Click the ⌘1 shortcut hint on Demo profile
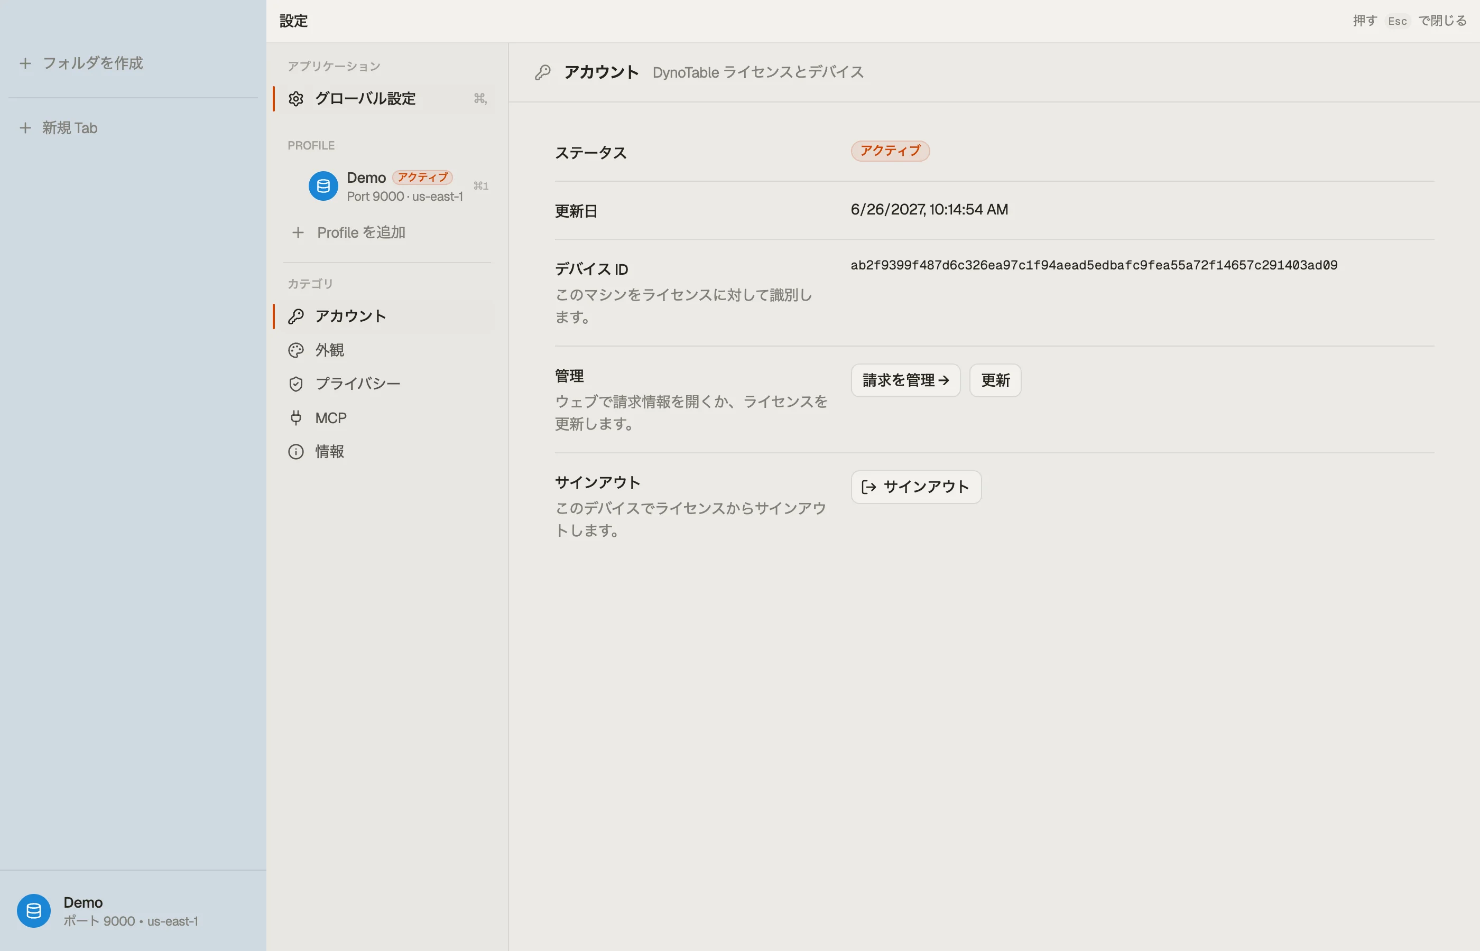The width and height of the screenshot is (1480, 951). click(x=480, y=186)
